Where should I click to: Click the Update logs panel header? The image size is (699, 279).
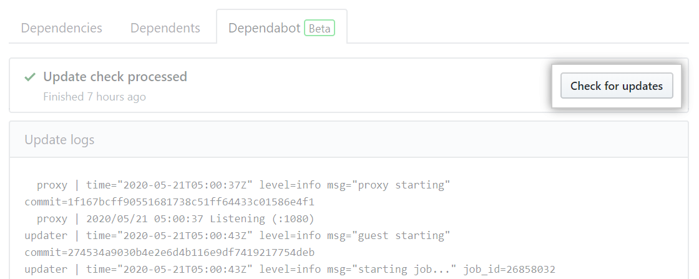[x=59, y=139]
